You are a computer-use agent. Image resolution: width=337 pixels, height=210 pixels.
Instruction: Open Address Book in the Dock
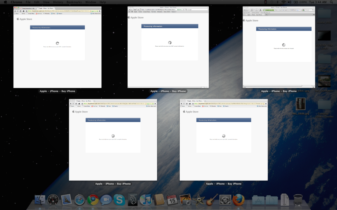point(159,200)
